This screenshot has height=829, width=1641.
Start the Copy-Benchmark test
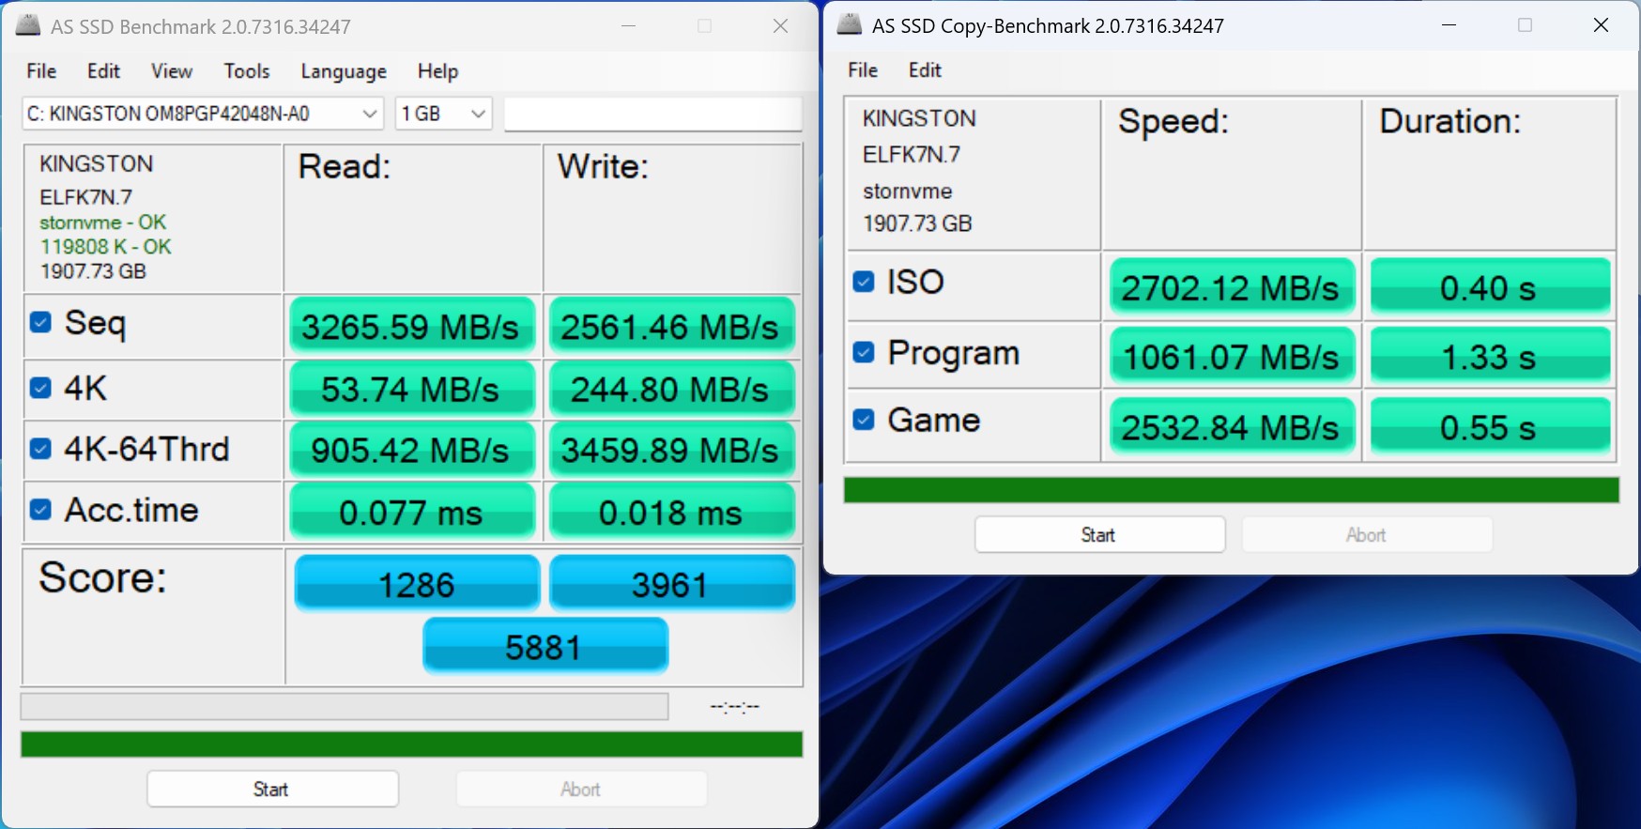[1099, 535]
